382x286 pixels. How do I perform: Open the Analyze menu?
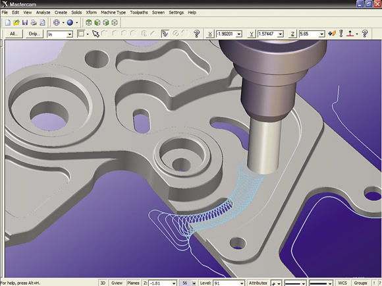pos(43,13)
